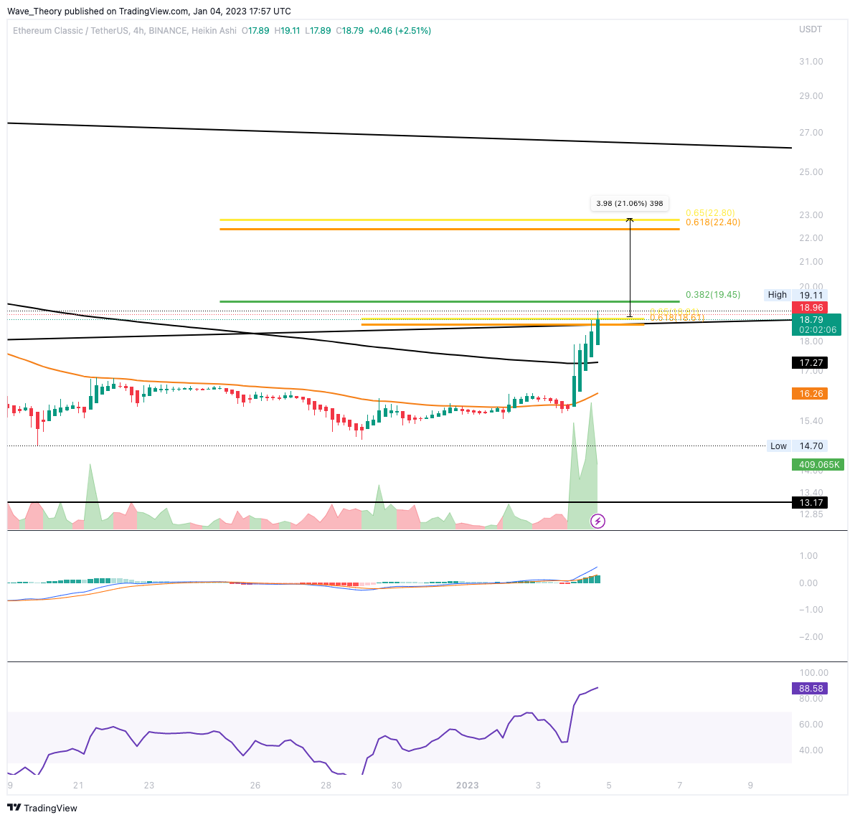Click the Low 14.70 label on the price axis
855x820 pixels.
793,446
